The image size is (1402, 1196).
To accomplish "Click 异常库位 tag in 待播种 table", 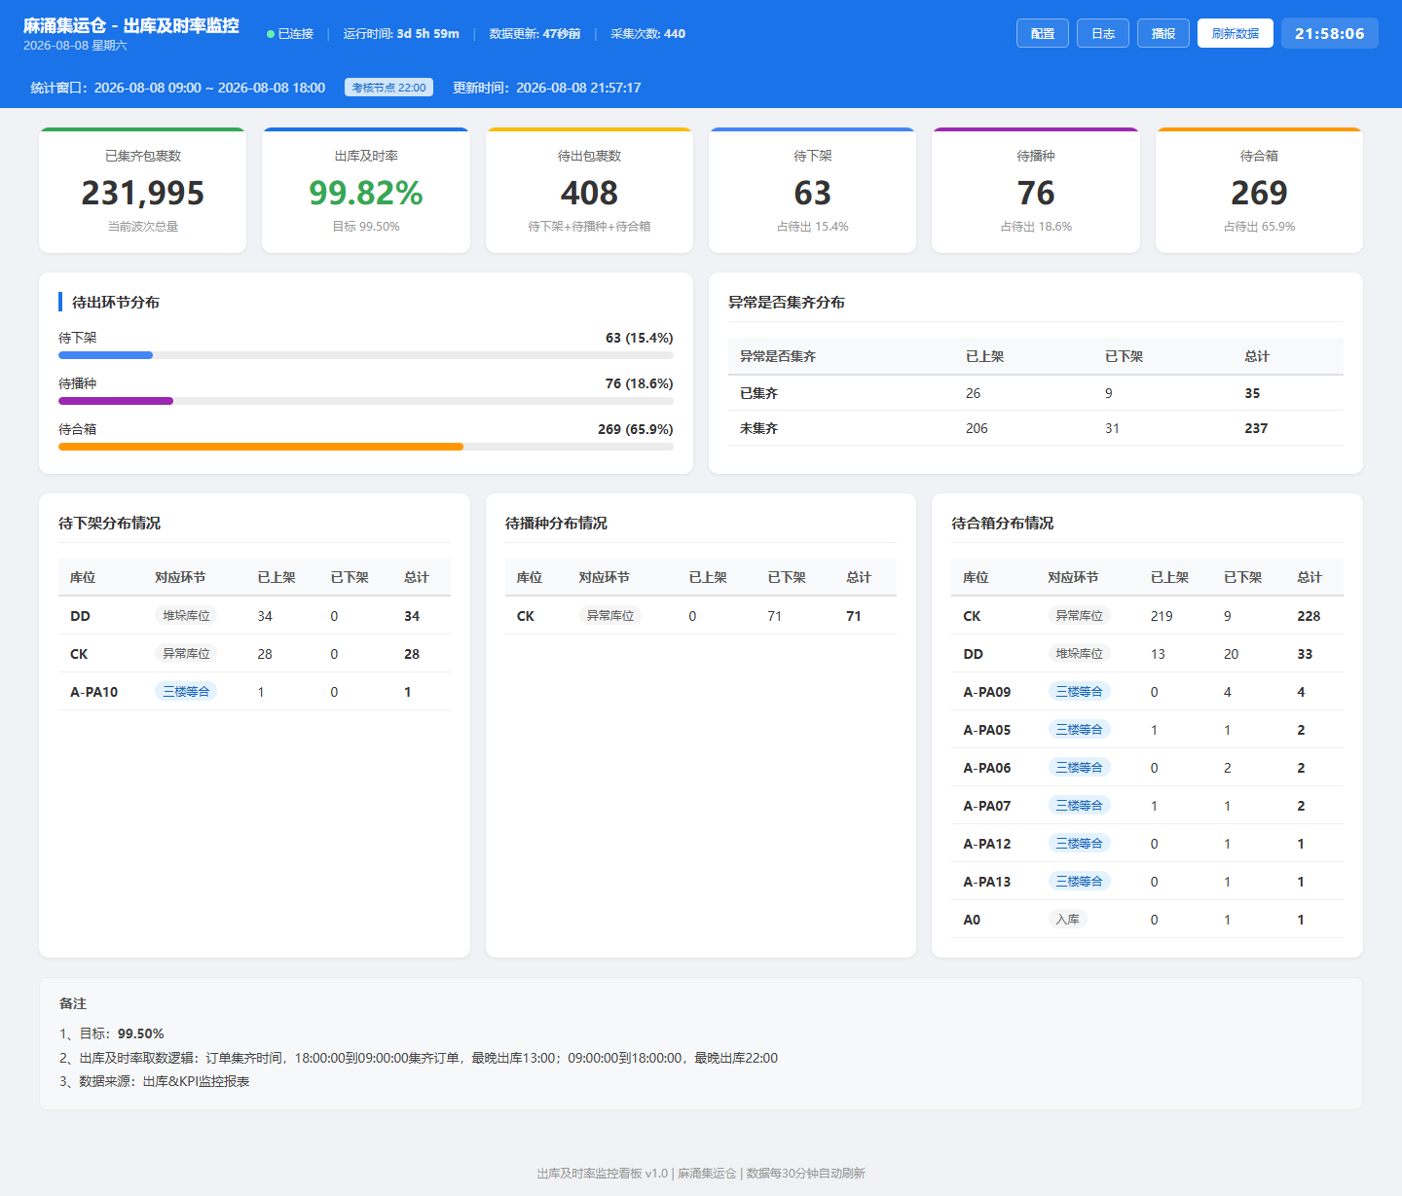I will click(610, 616).
